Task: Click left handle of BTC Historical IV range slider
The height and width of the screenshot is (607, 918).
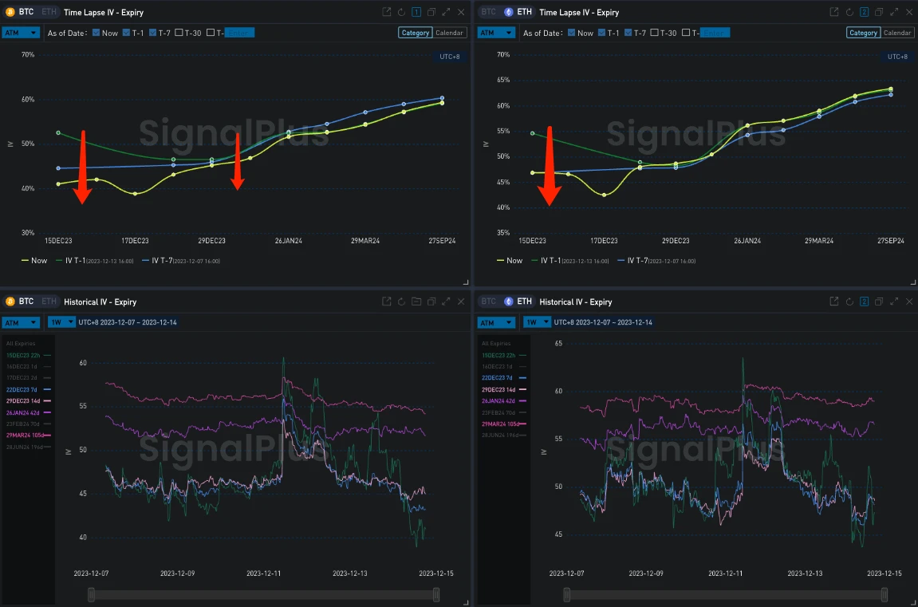Action: pos(92,595)
